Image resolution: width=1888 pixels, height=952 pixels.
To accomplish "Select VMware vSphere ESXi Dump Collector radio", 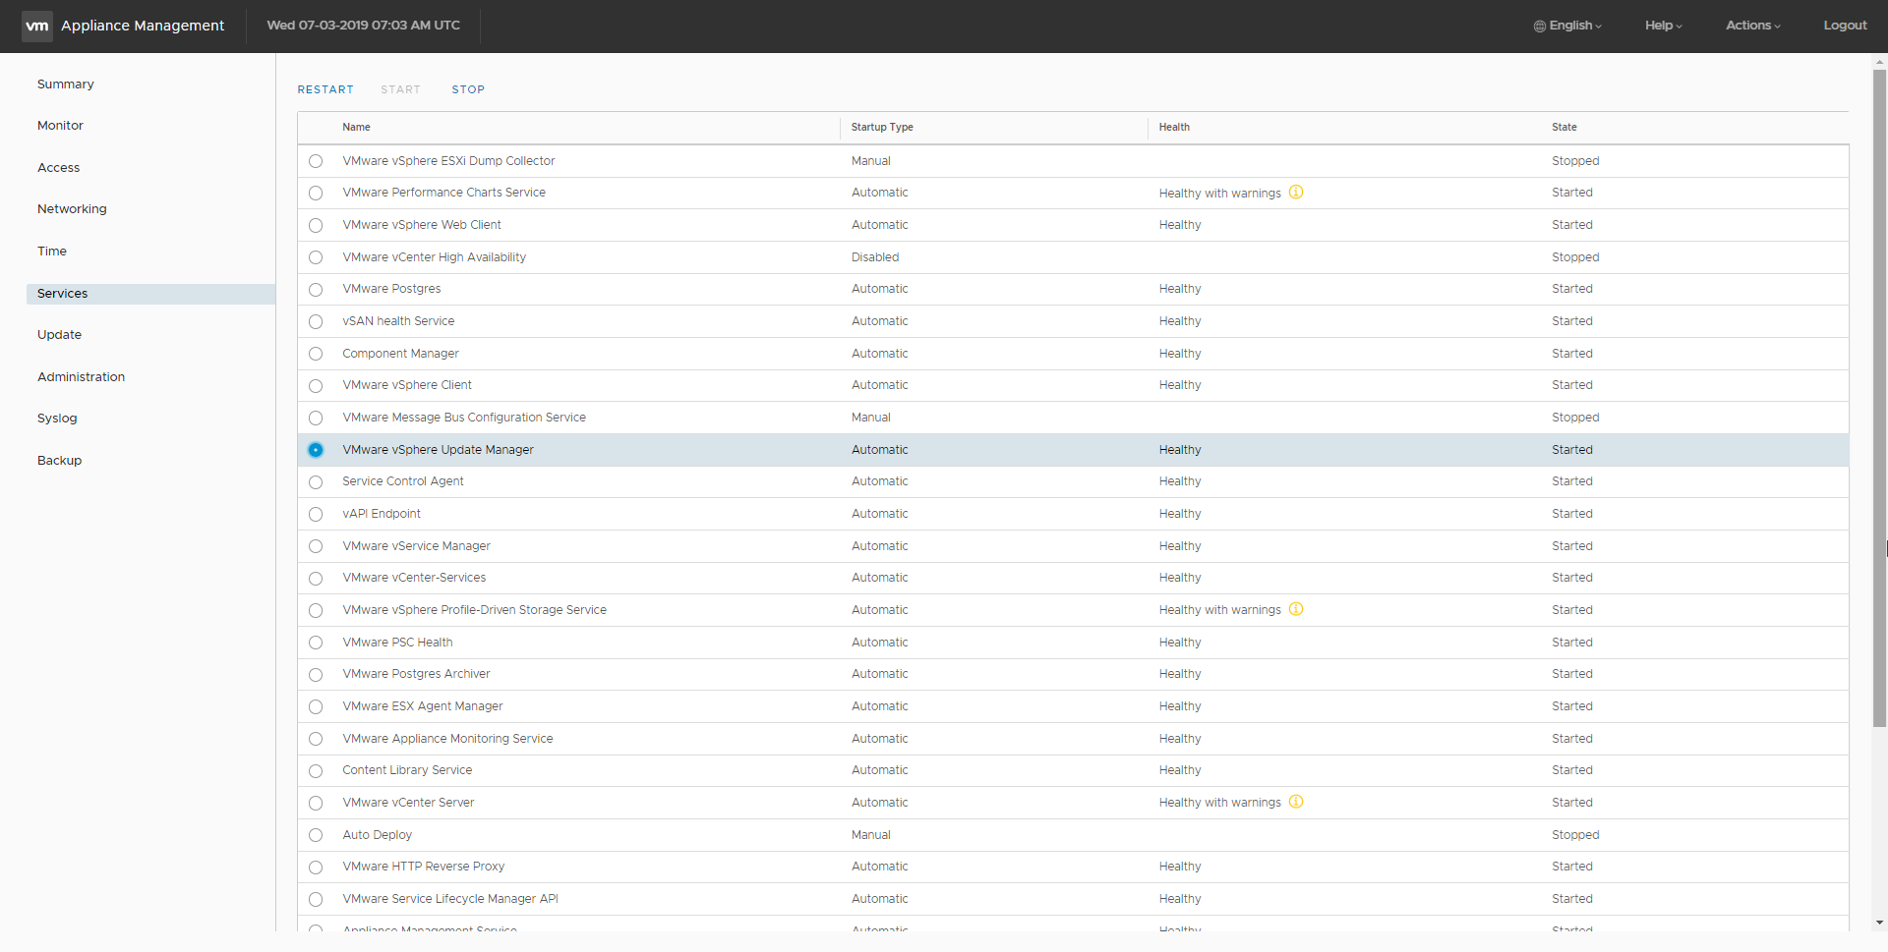I will [316, 161].
